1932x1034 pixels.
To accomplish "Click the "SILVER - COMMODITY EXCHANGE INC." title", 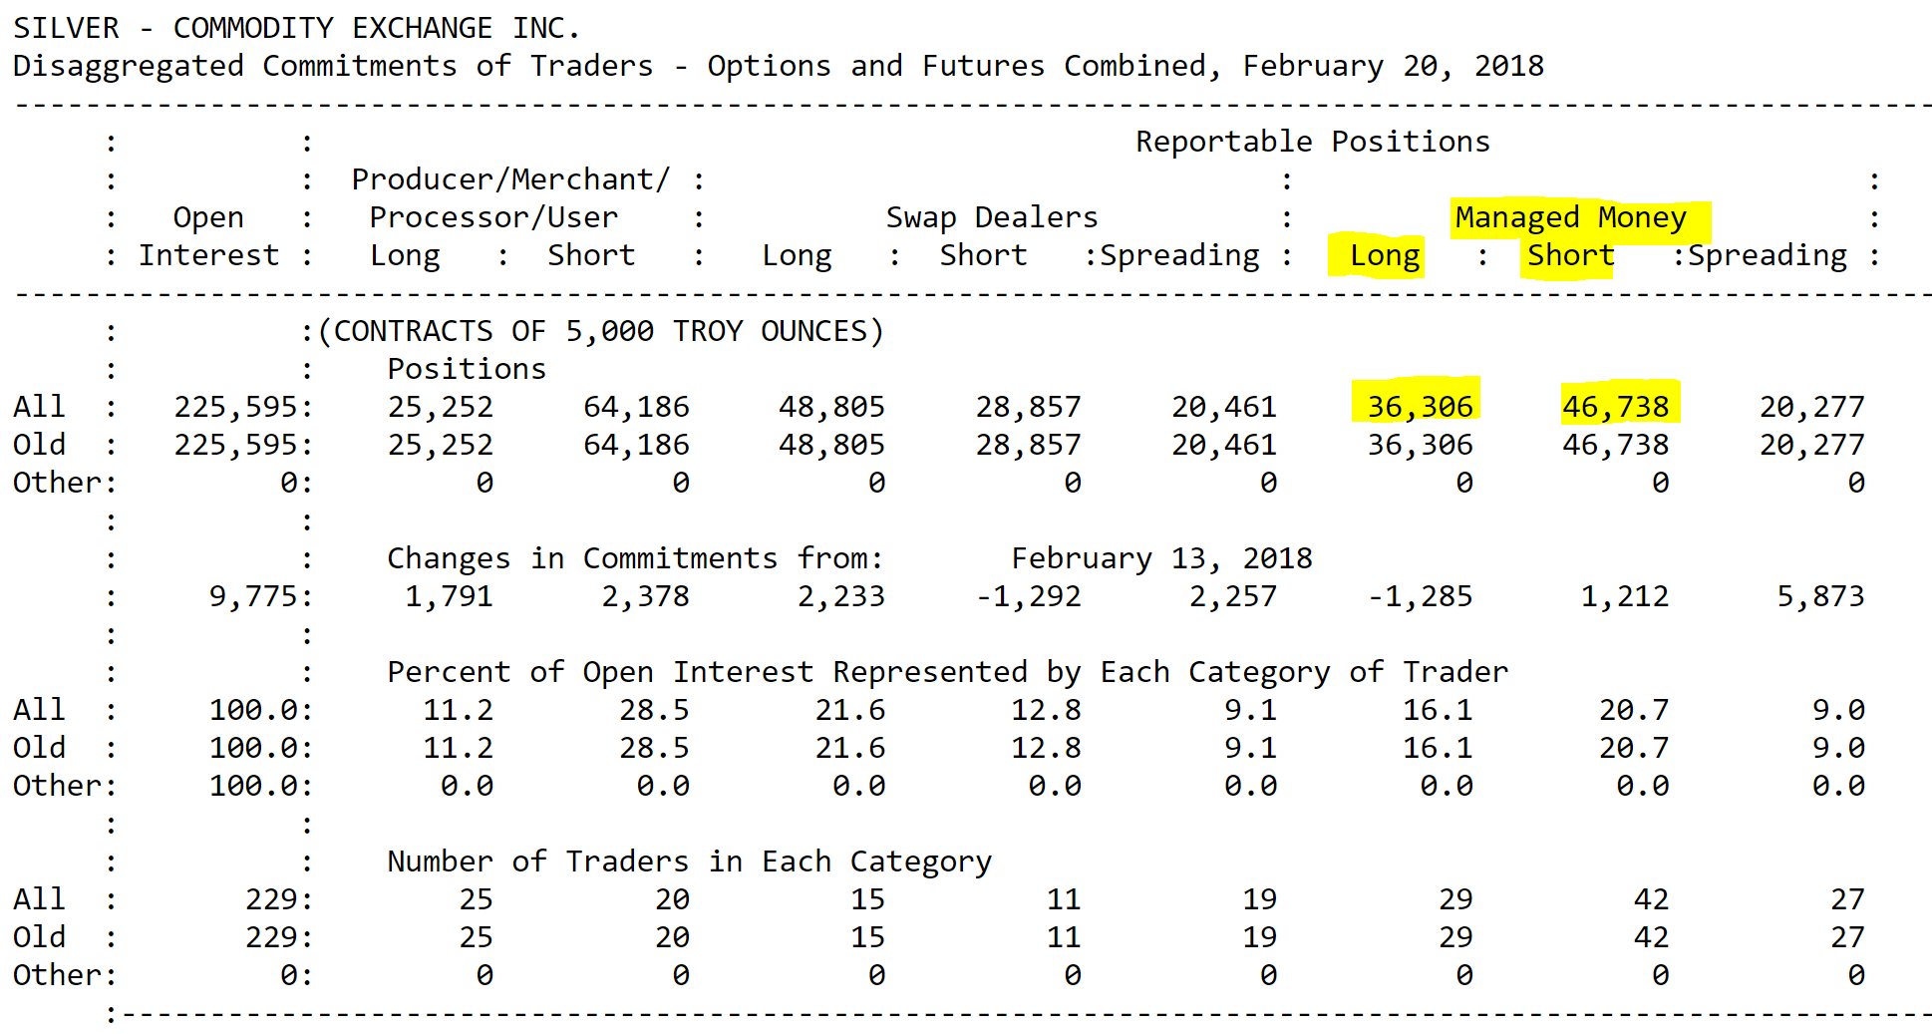I will (x=296, y=28).
